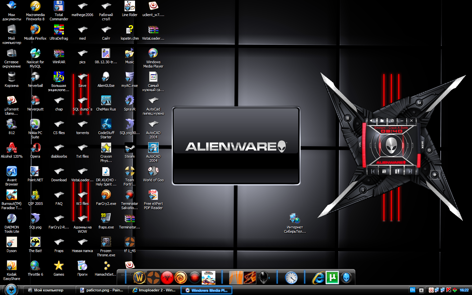
Task: Click the EN language indicator in tray
Action: coord(412,290)
